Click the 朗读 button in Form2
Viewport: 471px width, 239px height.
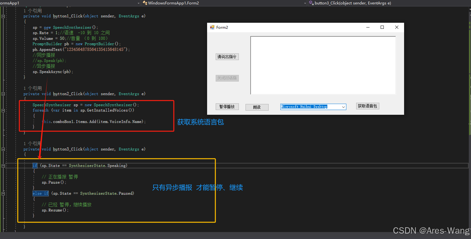(257, 107)
